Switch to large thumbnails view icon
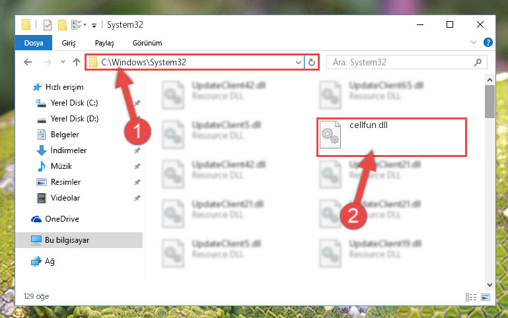508x318 pixels. click(x=486, y=297)
